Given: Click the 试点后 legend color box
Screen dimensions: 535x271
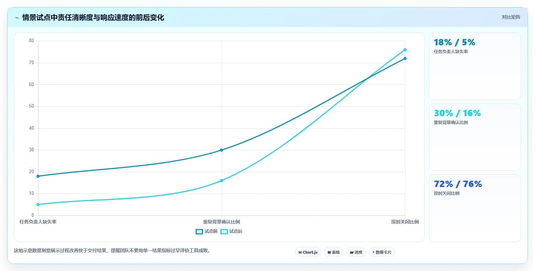Looking at the screenshot, I should click(x=224, y=231).
